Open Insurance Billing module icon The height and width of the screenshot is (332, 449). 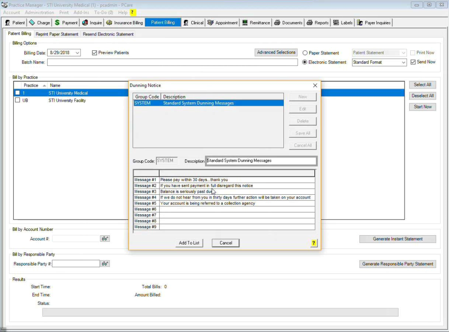point(110,23)
